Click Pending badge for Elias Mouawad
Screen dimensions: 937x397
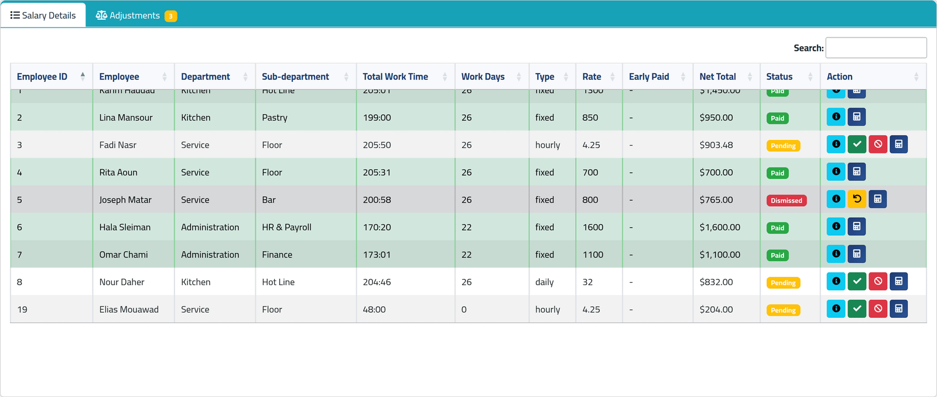pos(783,310)
